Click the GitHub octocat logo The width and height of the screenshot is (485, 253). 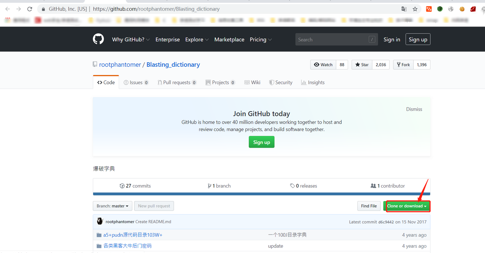point(98,39)
